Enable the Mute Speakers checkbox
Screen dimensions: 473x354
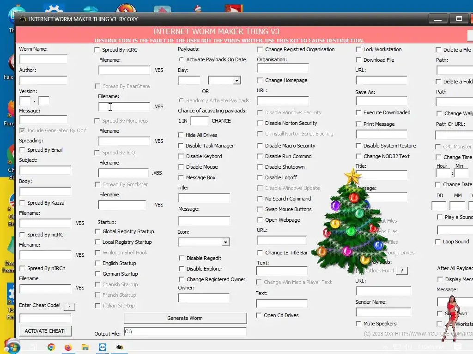click(x=358, y=324)
